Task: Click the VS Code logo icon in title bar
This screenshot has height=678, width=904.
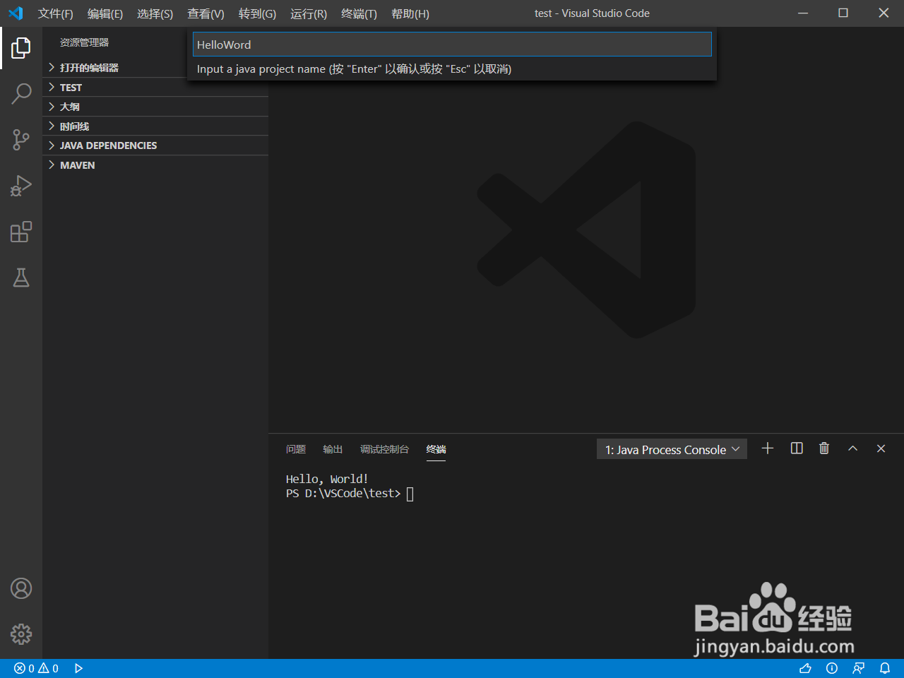Action: coord(16,13)
